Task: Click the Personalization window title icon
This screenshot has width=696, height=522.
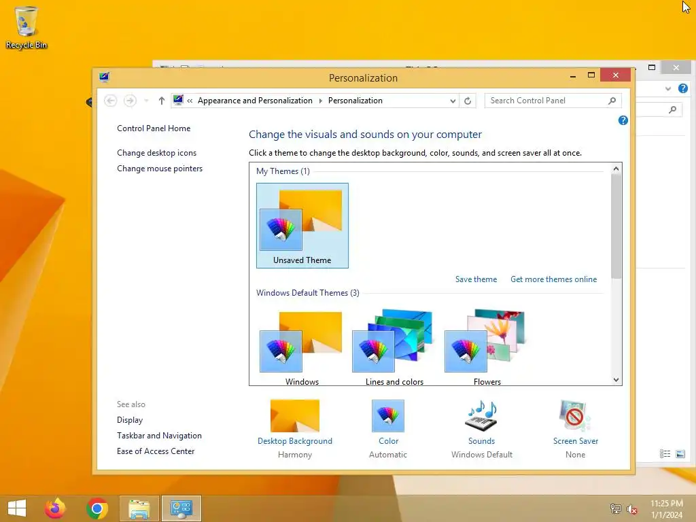Action: [x=104, y=77]
